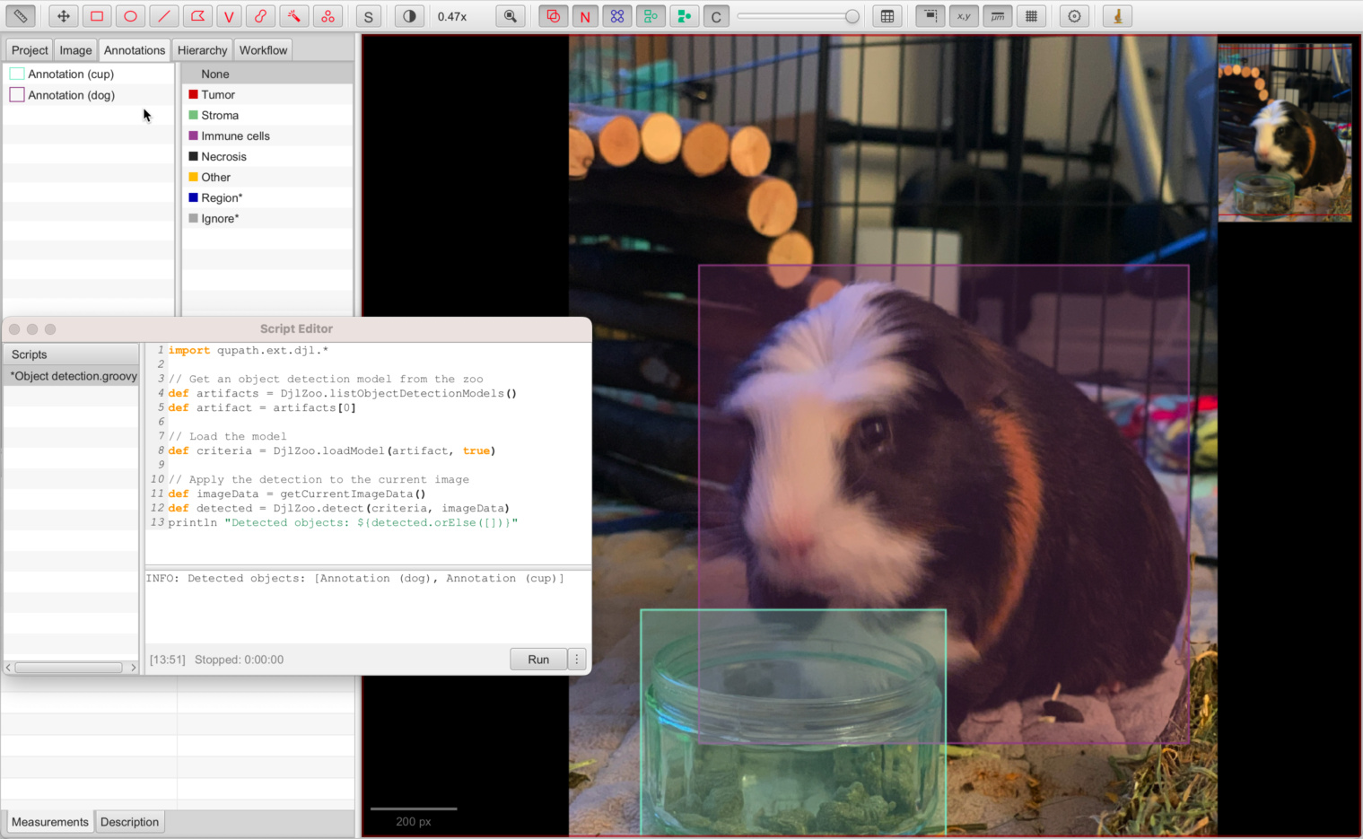Click the zoom-to-fit magnifier icon

pos(510,16)
